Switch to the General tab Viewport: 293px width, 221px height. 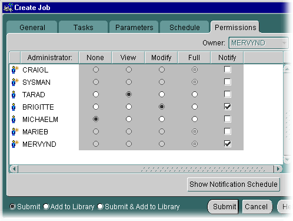[32, 28]
